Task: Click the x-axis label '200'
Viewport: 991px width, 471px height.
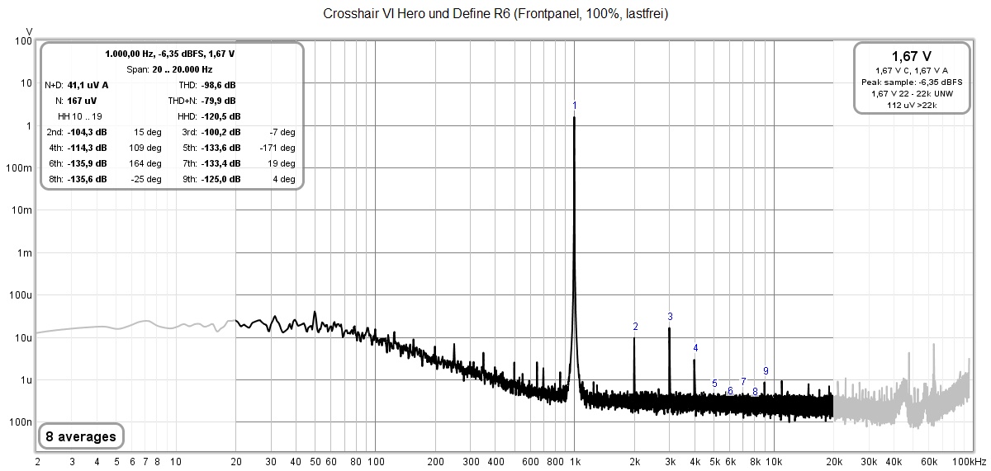Action: (436, 461)
